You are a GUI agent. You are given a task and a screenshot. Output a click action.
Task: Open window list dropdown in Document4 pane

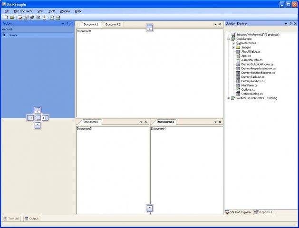coord(215,122)
